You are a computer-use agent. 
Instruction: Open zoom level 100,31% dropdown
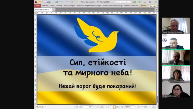pyautogui.click(x=134, y=107)
